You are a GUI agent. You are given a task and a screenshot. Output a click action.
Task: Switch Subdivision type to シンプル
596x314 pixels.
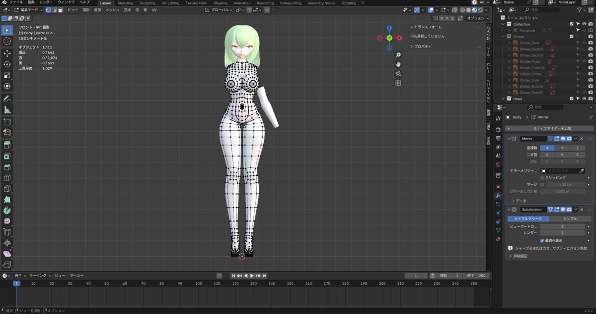pyautogui.click(x=570, y=218)
